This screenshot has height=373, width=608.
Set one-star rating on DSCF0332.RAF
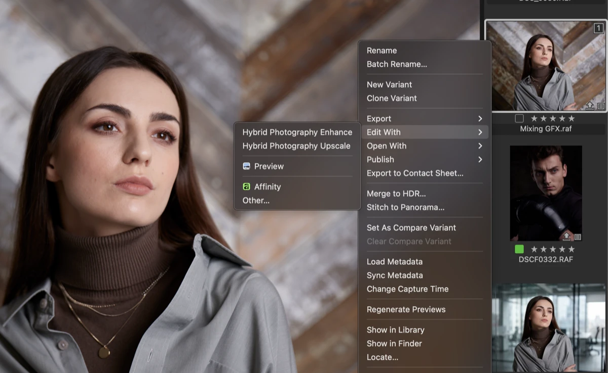534,249
